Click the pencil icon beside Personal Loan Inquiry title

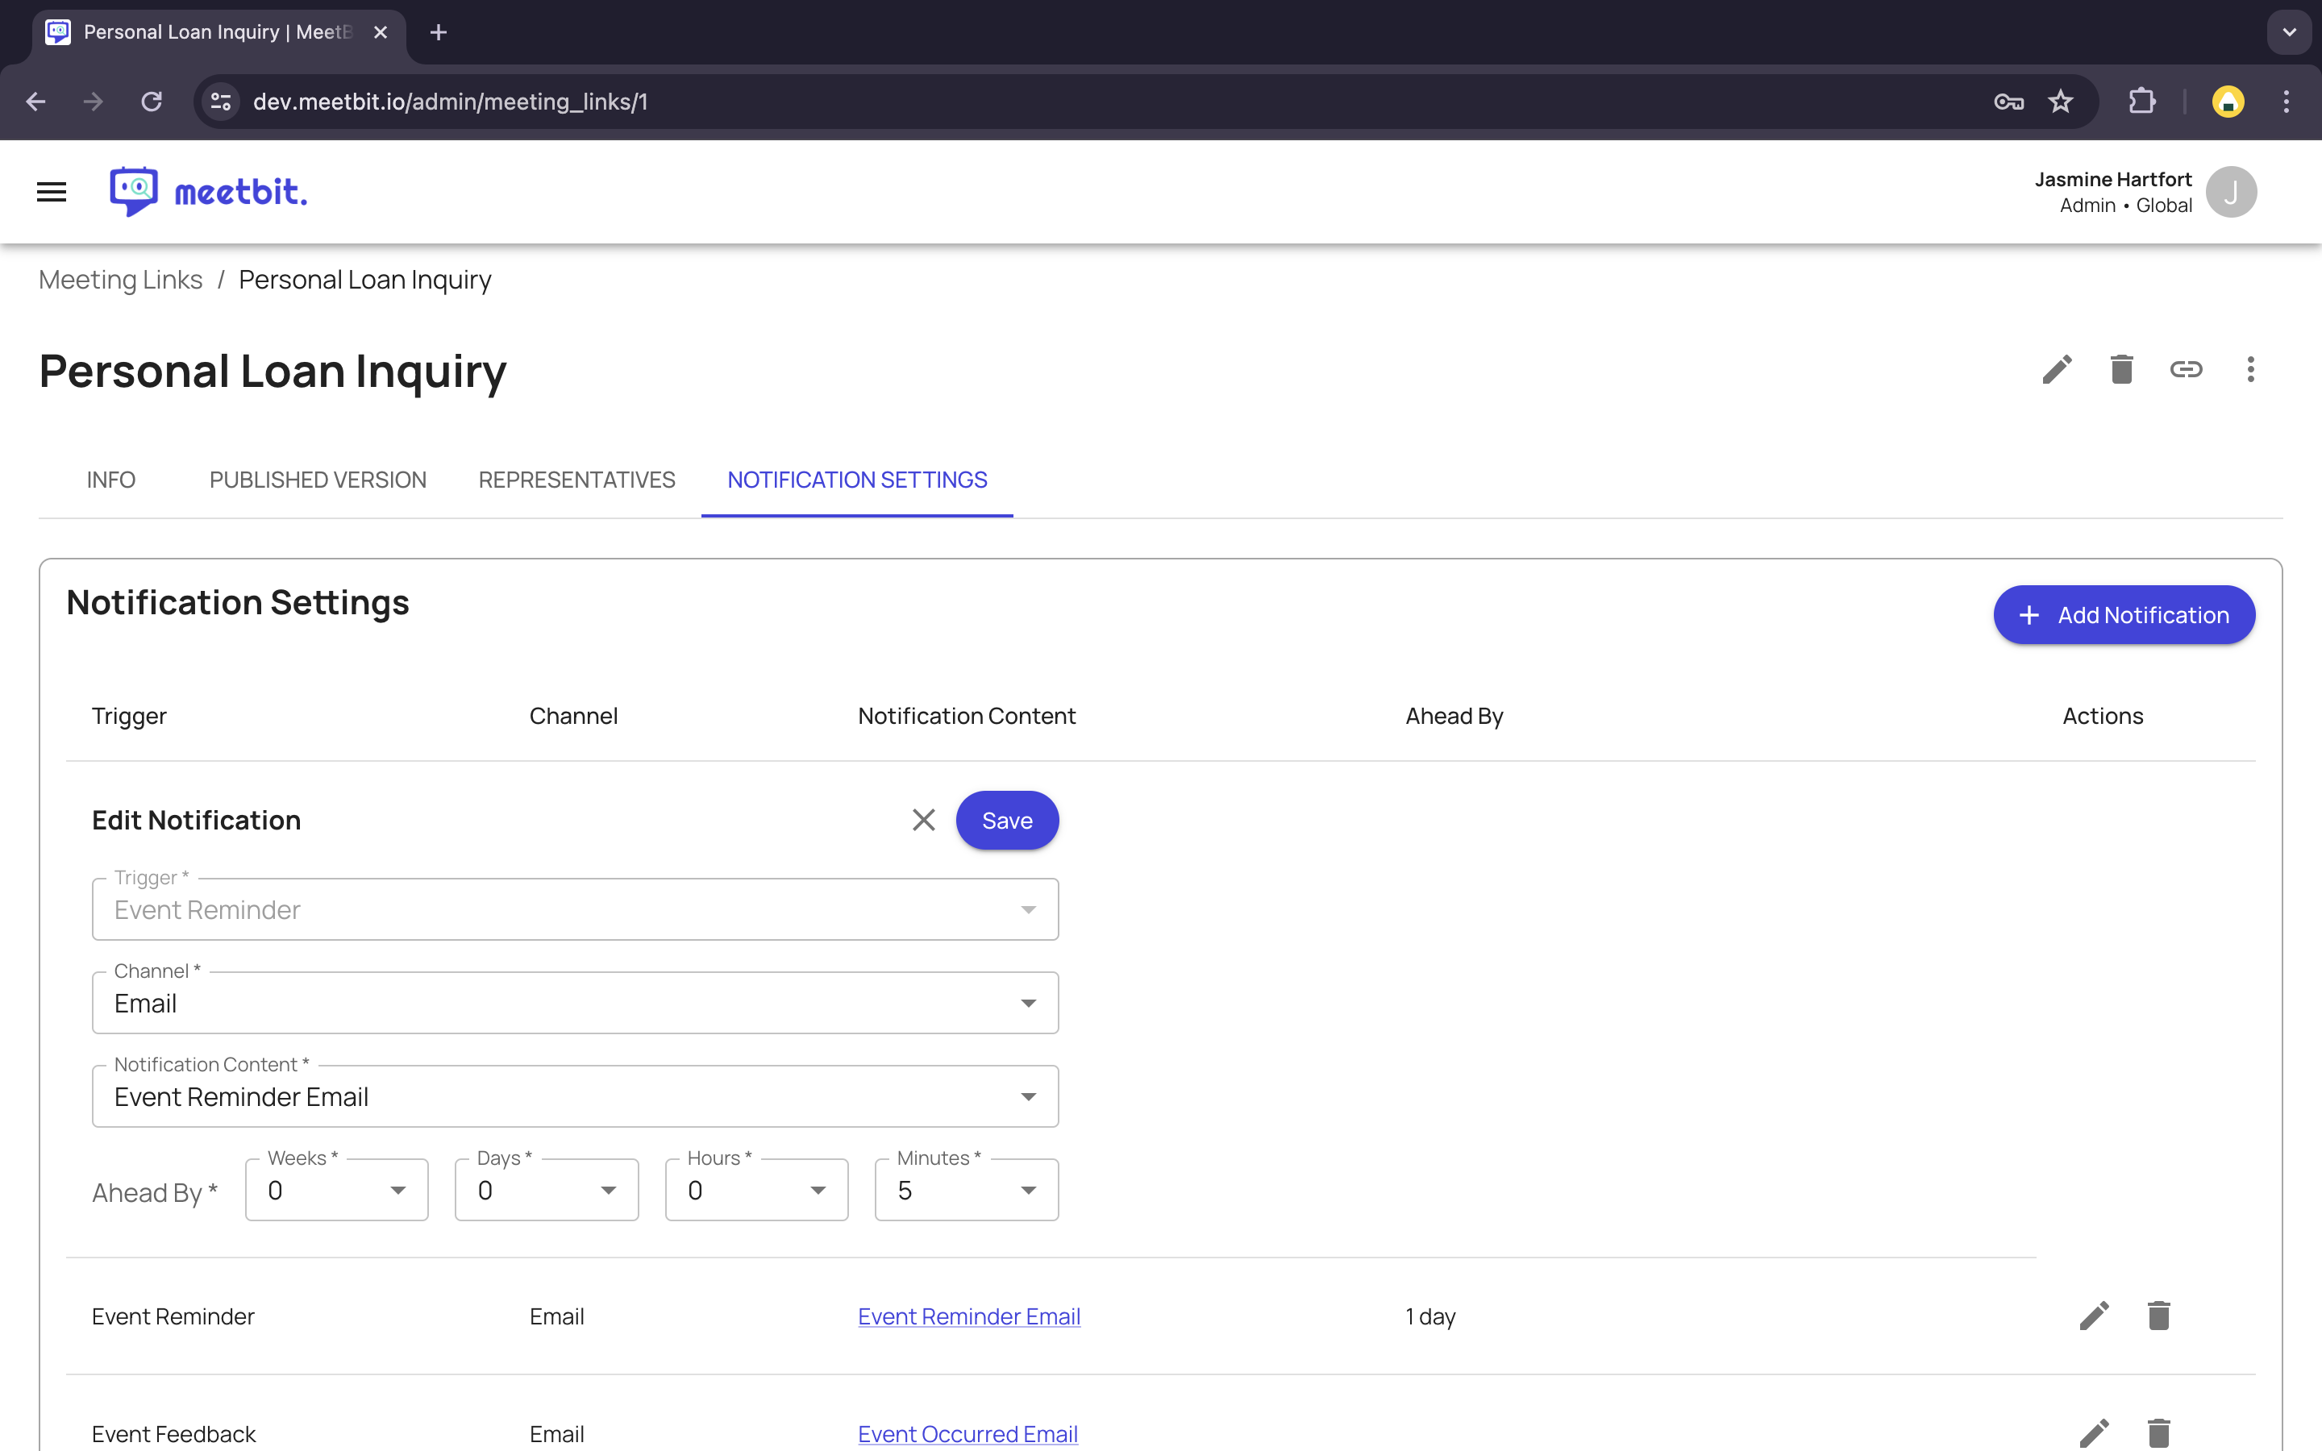2056,369
